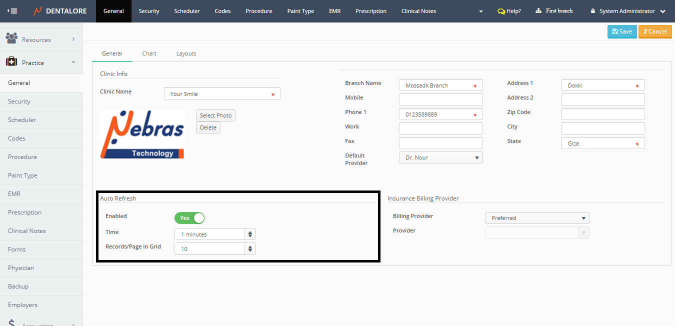Click the Save button
This screenshot has width=675, height=326.
[x=622, y=31]
